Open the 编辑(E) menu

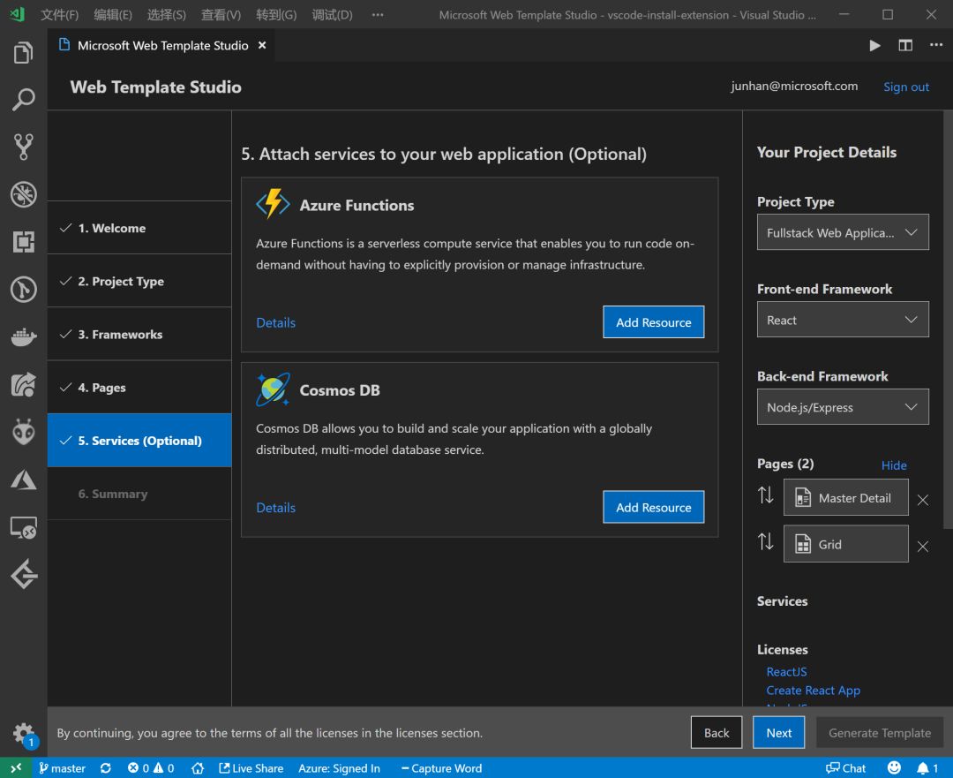[x=113, y=15]
